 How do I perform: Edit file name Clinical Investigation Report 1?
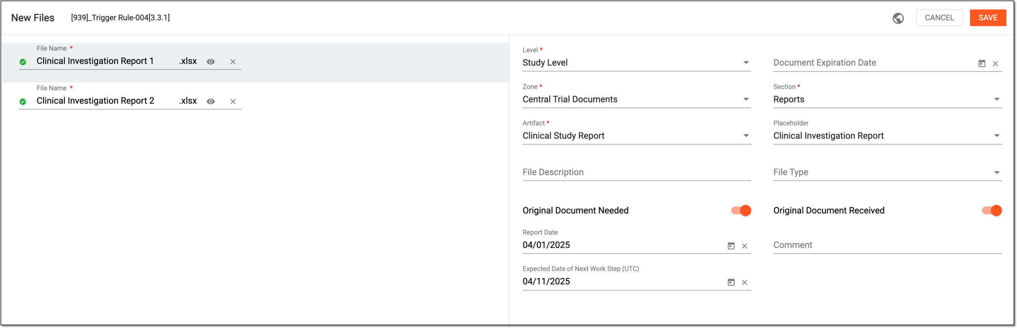tap(95, 61)
